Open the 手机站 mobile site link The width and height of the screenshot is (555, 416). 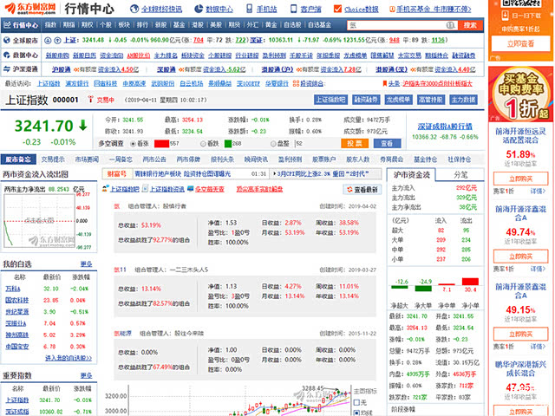coord(260,9)
